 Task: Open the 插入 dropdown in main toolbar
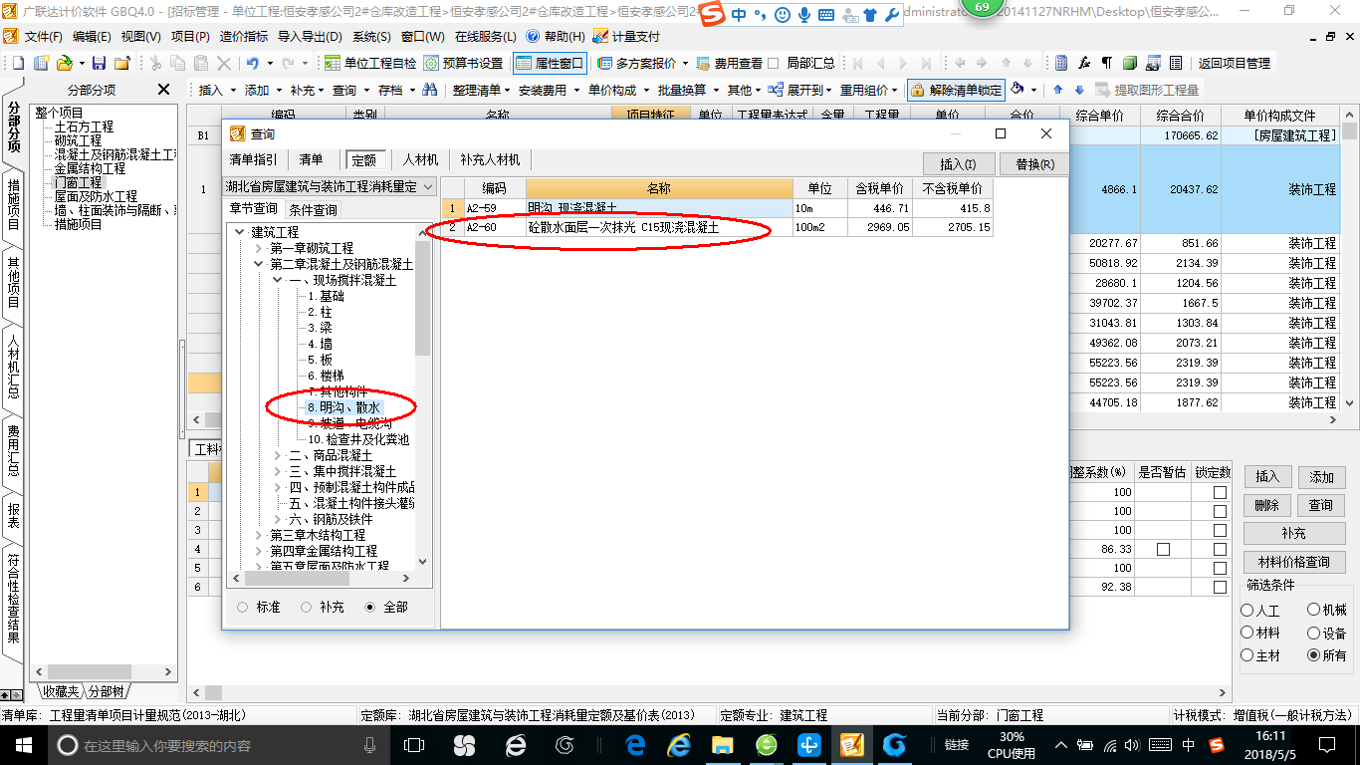215,90
